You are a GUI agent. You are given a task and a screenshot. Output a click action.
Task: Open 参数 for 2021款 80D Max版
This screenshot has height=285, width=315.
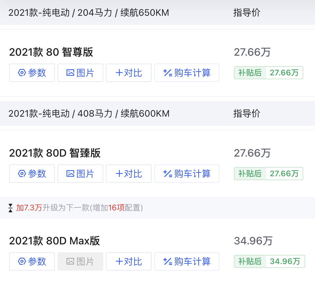32,261
